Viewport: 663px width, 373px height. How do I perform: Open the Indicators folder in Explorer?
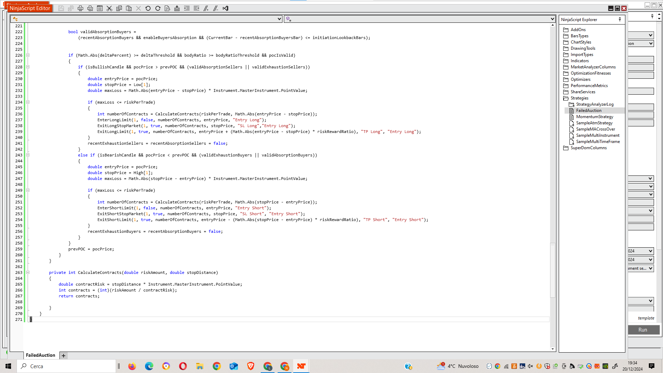(579, 61)
